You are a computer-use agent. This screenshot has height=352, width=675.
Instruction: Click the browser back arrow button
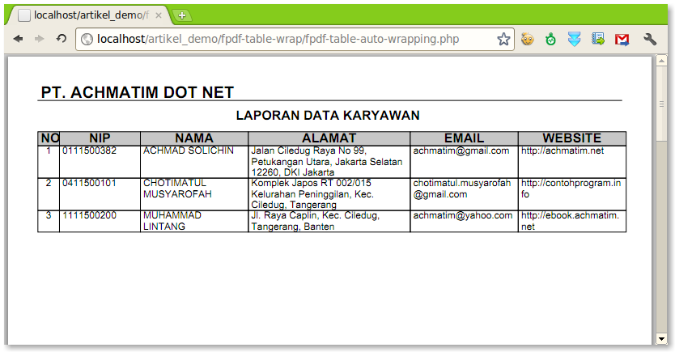pos(18,39)
